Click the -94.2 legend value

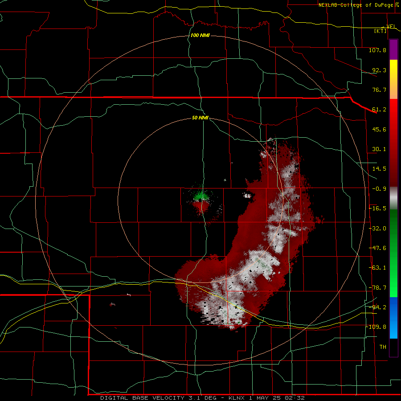[x=377, y=307]
